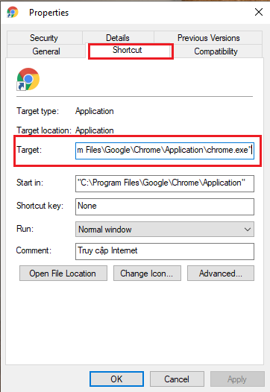This screenshot has width=270, height=392.
Task: Select the General tab
Action: click(x=46, y=51)
